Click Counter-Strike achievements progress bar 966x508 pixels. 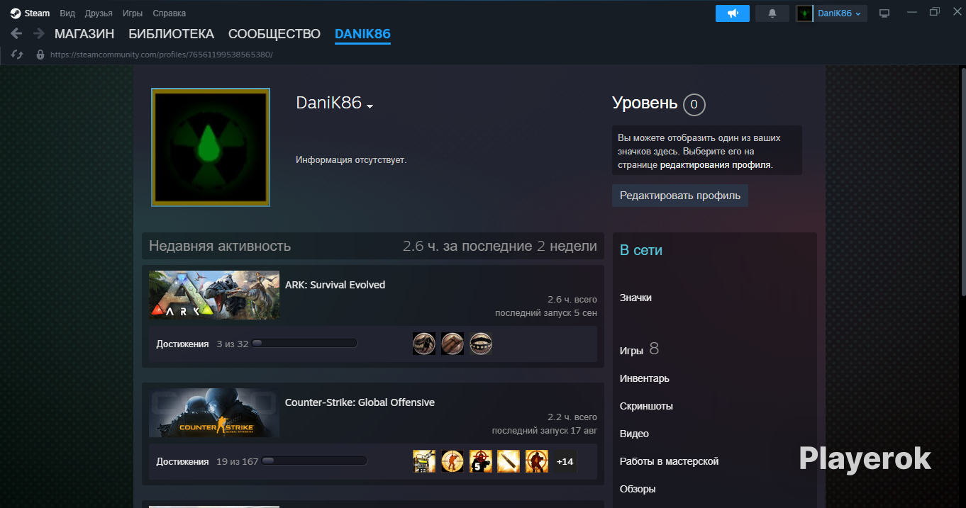pyautogui.click(x=314, y=461)
